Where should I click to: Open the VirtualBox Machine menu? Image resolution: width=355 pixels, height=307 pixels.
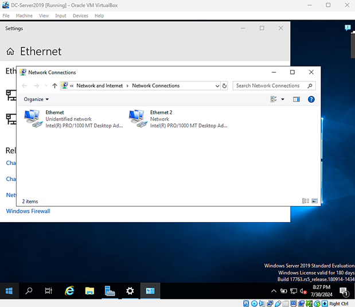pos(24,15)
